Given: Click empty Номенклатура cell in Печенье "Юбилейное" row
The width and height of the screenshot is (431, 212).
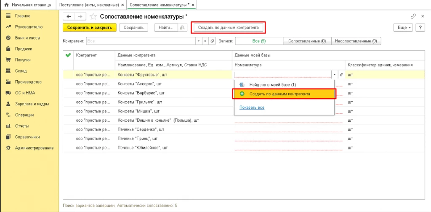Looking at the screenshot, I should tap(289, 147).
